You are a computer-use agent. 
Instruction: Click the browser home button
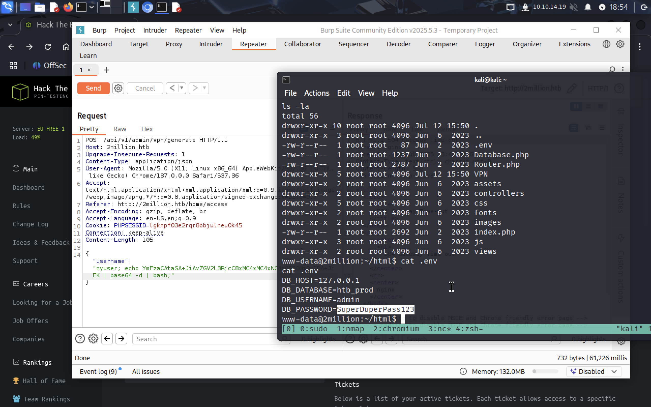(x=66, y=47)
